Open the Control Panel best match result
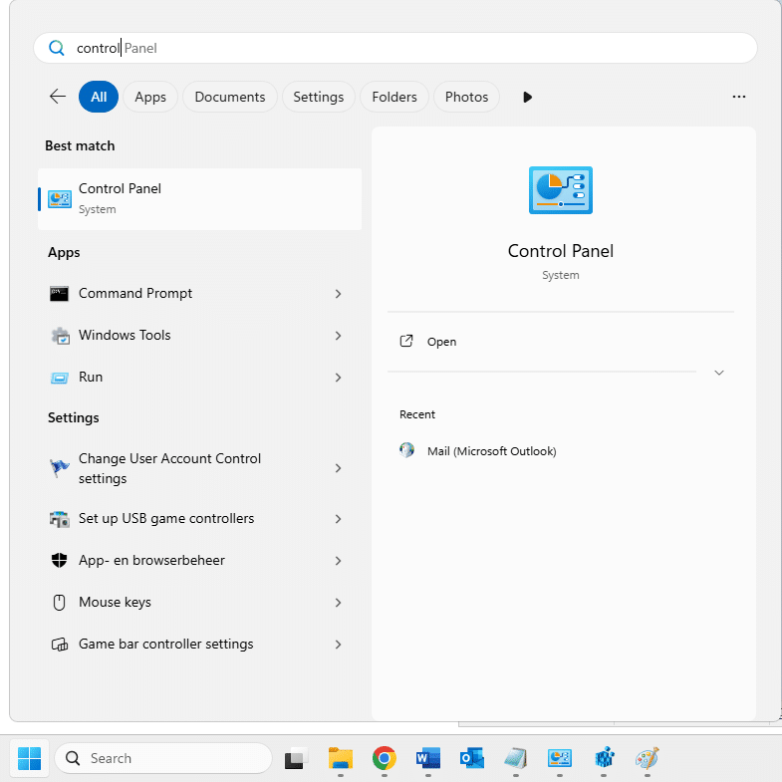This screenshot has height=782, width=782. coord(199,199)
